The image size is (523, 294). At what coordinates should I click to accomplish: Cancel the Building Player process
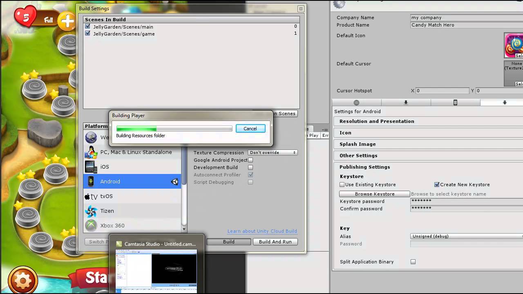coord(250,129)
